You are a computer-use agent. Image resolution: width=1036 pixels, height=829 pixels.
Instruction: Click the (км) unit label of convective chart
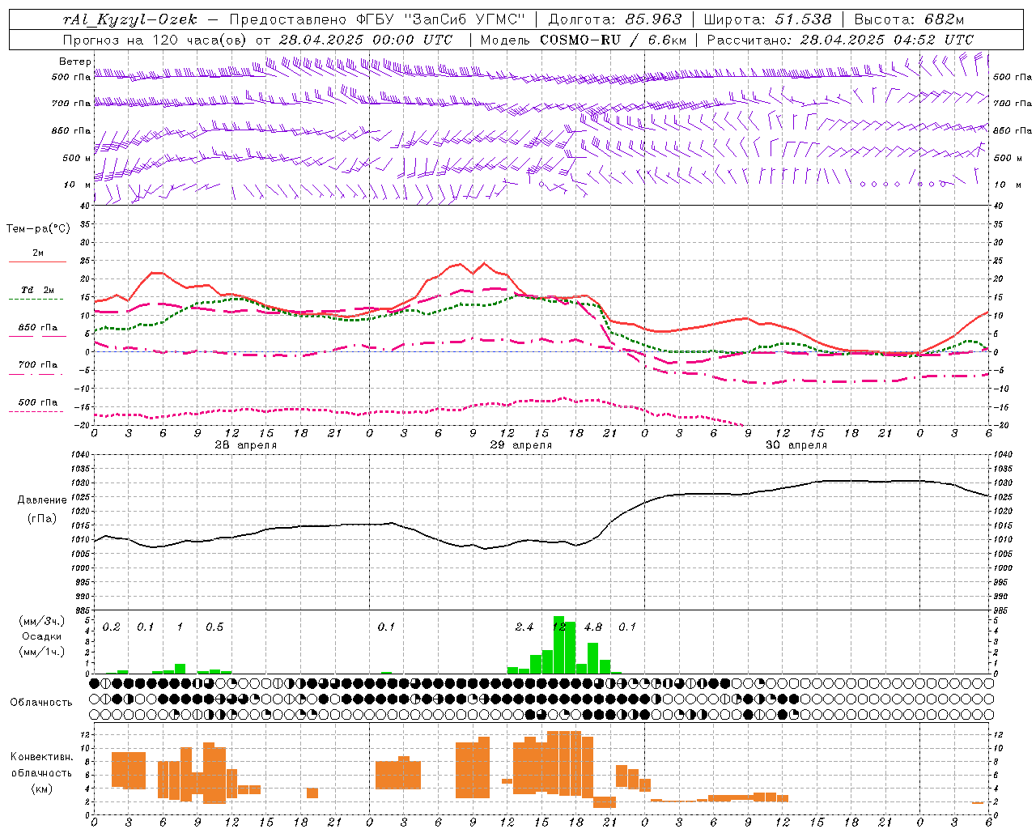pyautogui.click(x=41, y=789)
